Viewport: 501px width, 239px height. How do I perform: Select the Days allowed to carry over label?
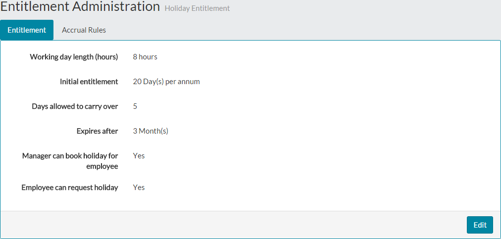(75, 106)
